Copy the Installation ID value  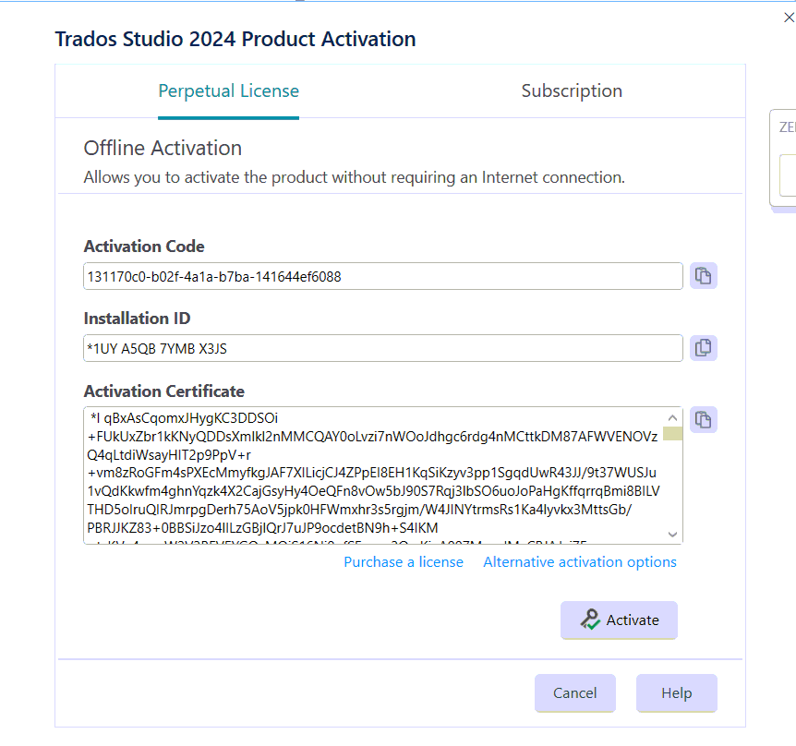pyautogui.click(x=703, y=348)
